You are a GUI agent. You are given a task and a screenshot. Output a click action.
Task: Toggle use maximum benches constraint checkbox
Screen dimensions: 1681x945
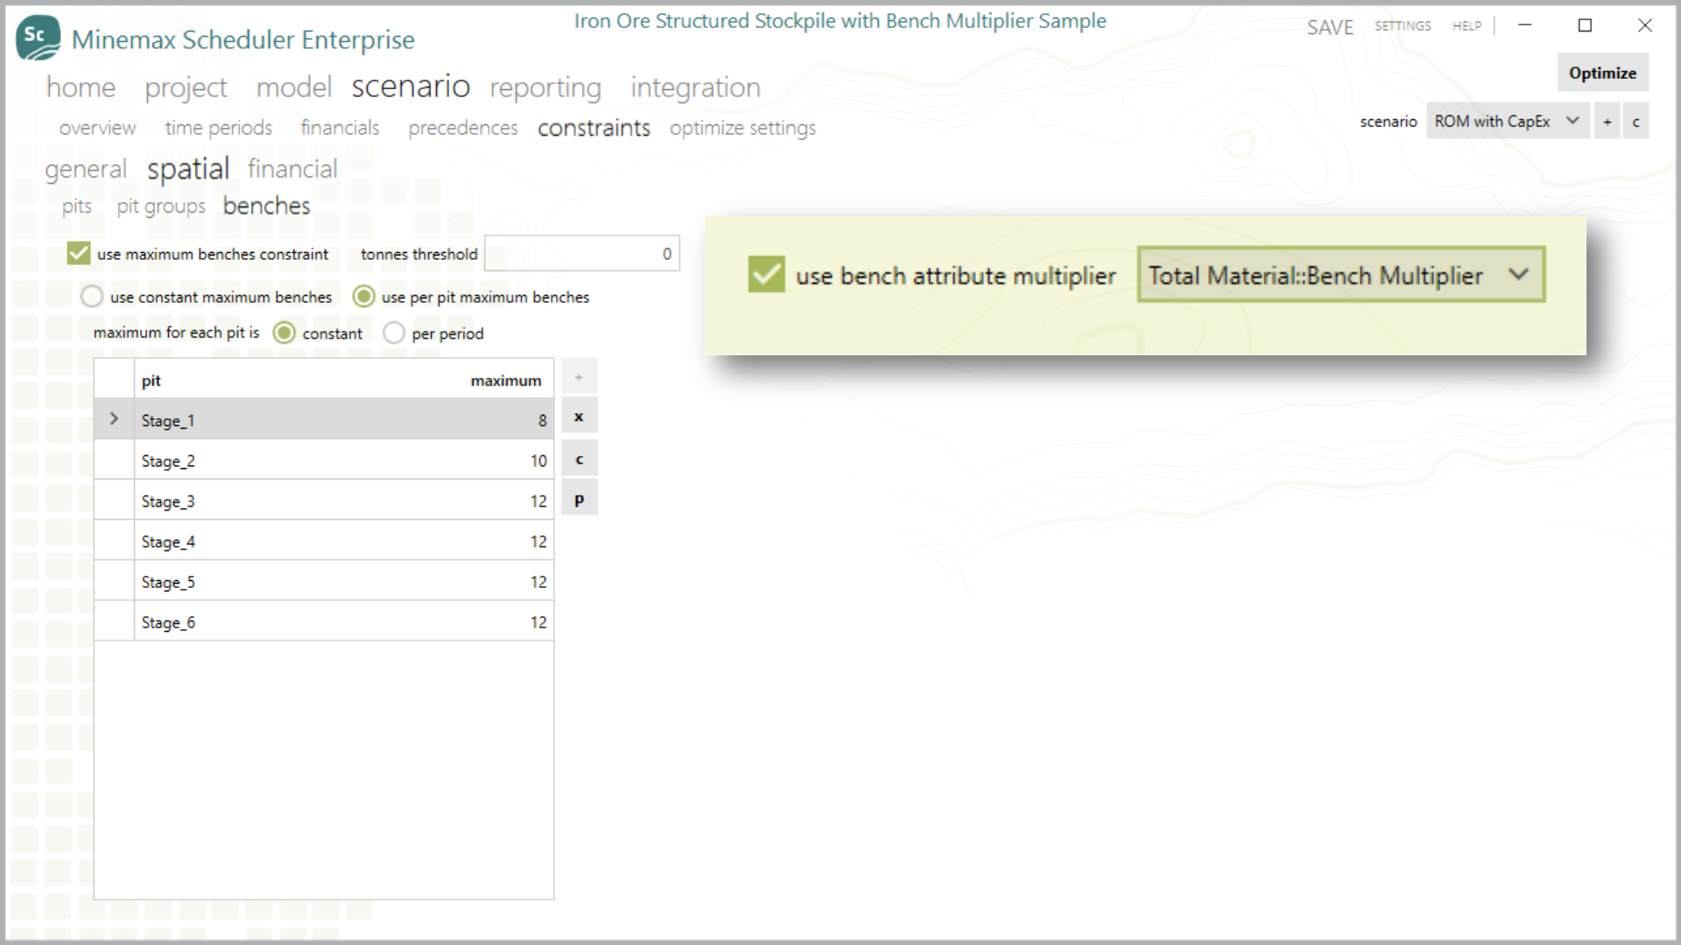point(79,254)
